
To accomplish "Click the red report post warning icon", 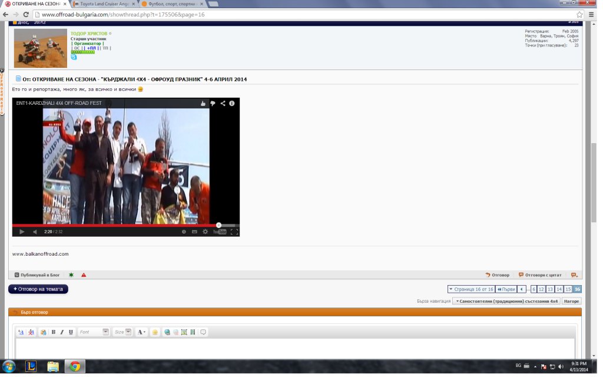I will (84, 275).
